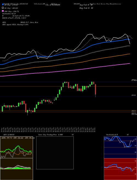This screenshot has width=137, height=180.
Task: Click the 'ADX: 19.71 +DY: 24.44' readout
Action: click(12, 138)
